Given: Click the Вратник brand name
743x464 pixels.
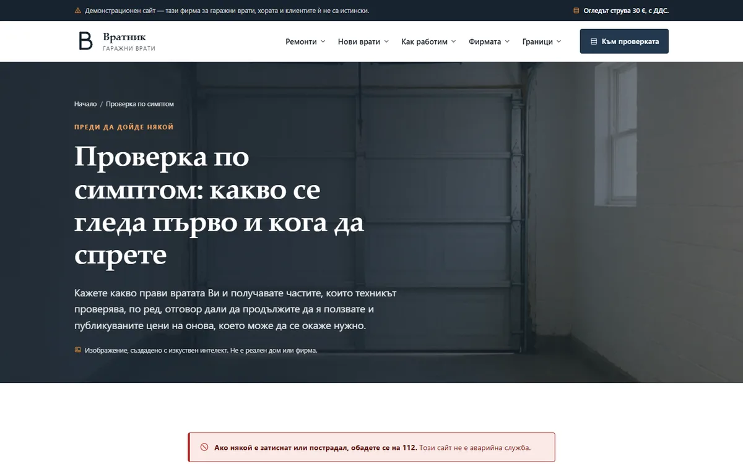Looking at the screenshot, I should 124,37.
